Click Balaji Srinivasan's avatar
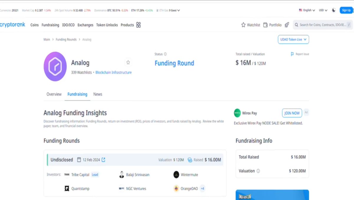 coord(122,175)
